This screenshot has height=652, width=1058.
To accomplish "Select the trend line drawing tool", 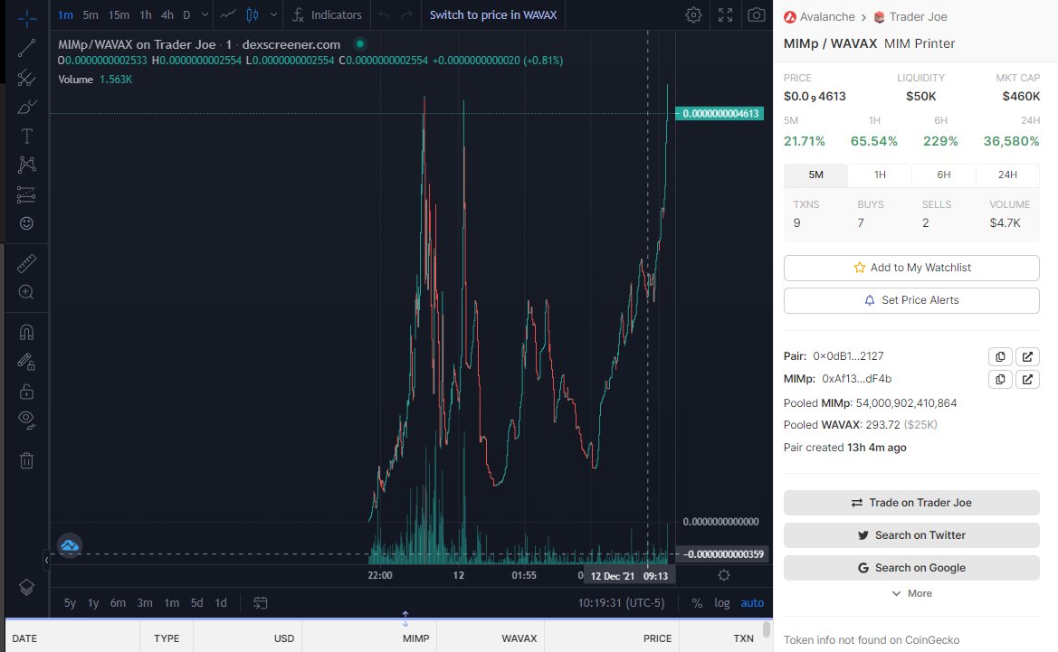I will 26,48.
